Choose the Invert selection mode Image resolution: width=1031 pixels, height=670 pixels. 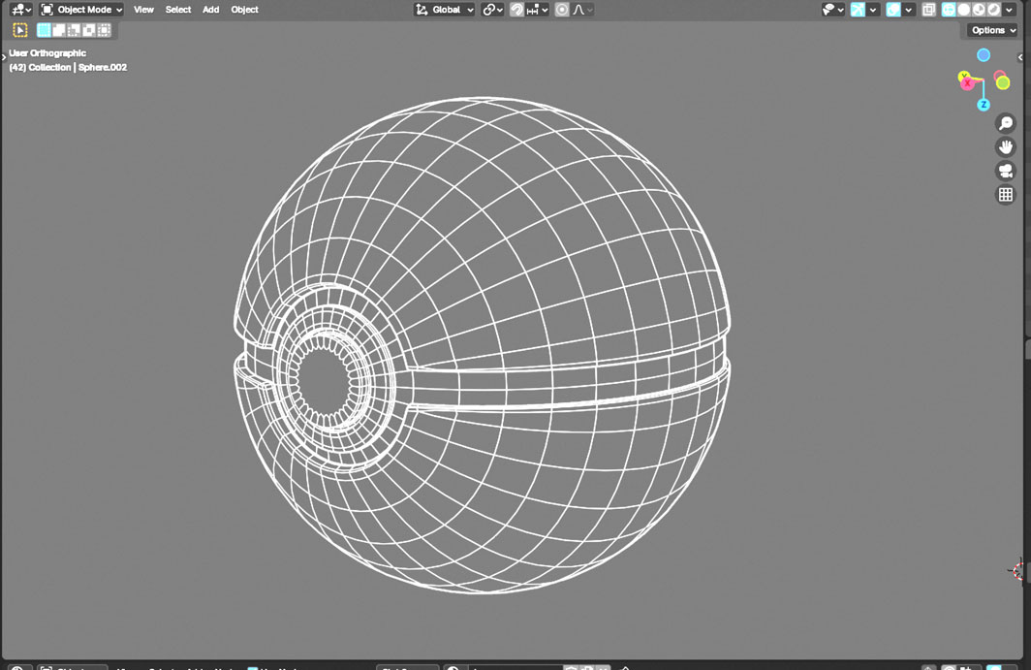coord(89,30)
